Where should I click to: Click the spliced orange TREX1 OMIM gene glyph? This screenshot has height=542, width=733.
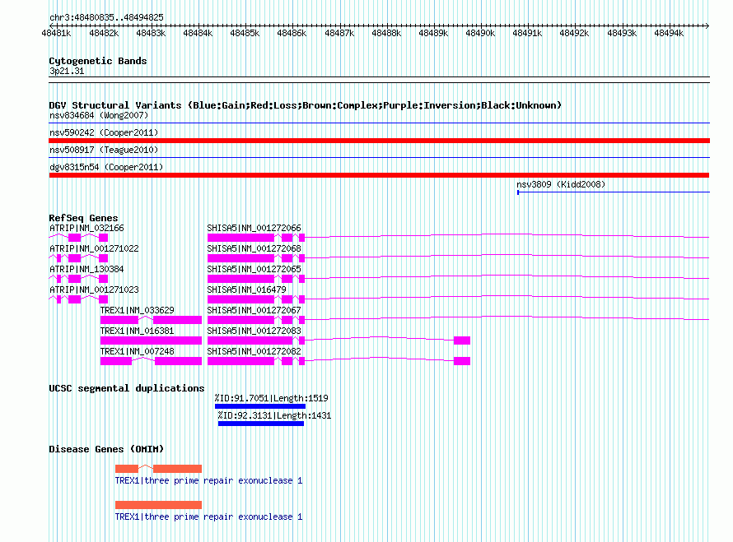pos(158,468)
